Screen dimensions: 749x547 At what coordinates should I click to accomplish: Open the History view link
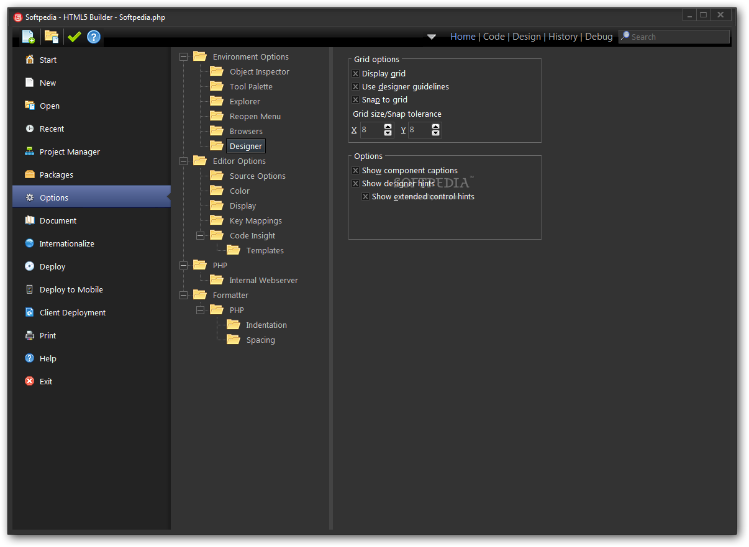(x=563, y=37)
